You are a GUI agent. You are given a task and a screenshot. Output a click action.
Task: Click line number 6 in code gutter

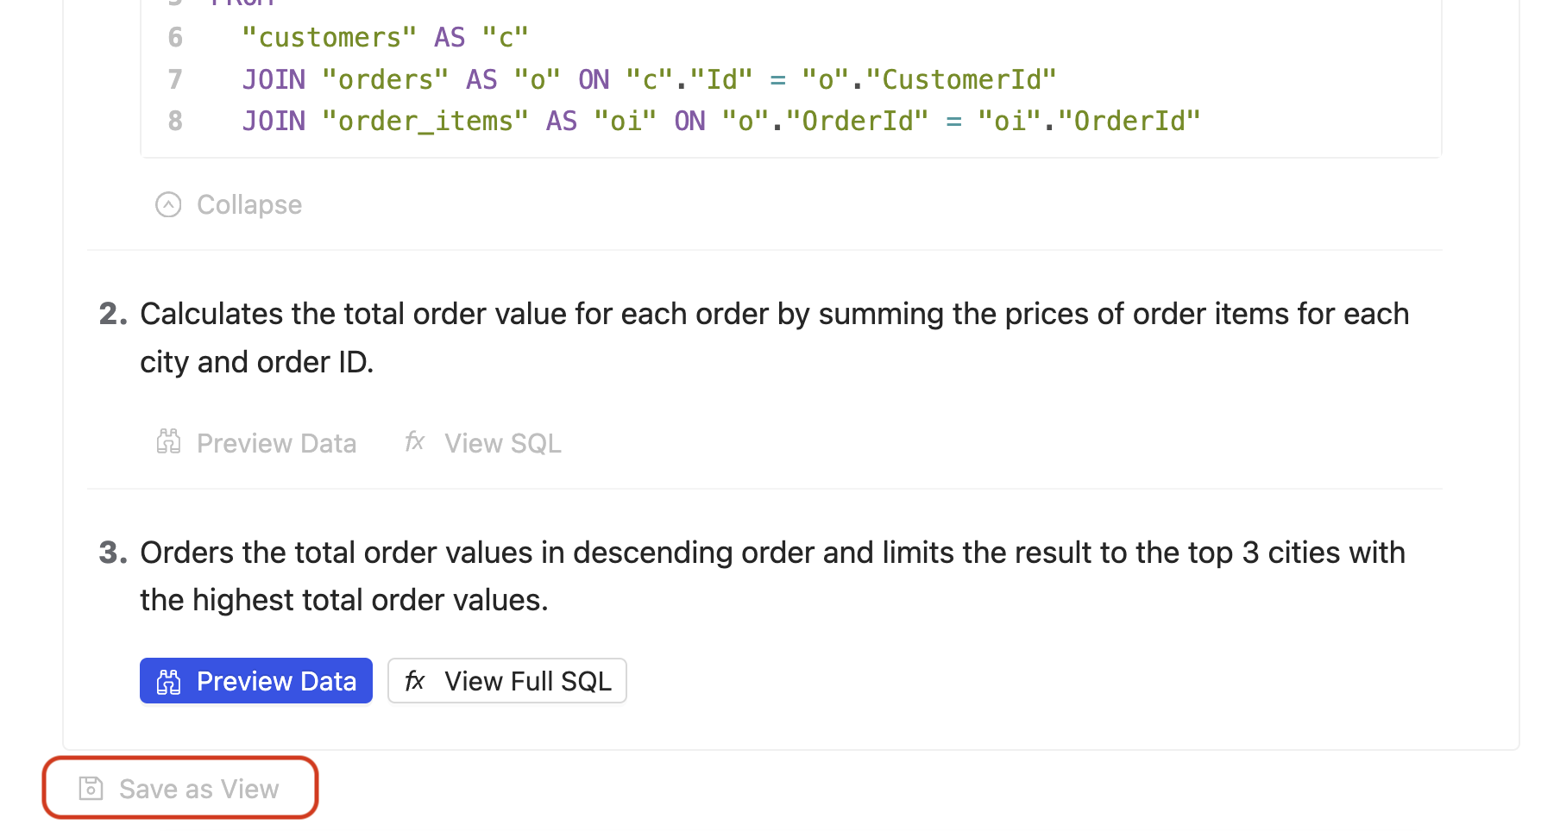[175, 37]
